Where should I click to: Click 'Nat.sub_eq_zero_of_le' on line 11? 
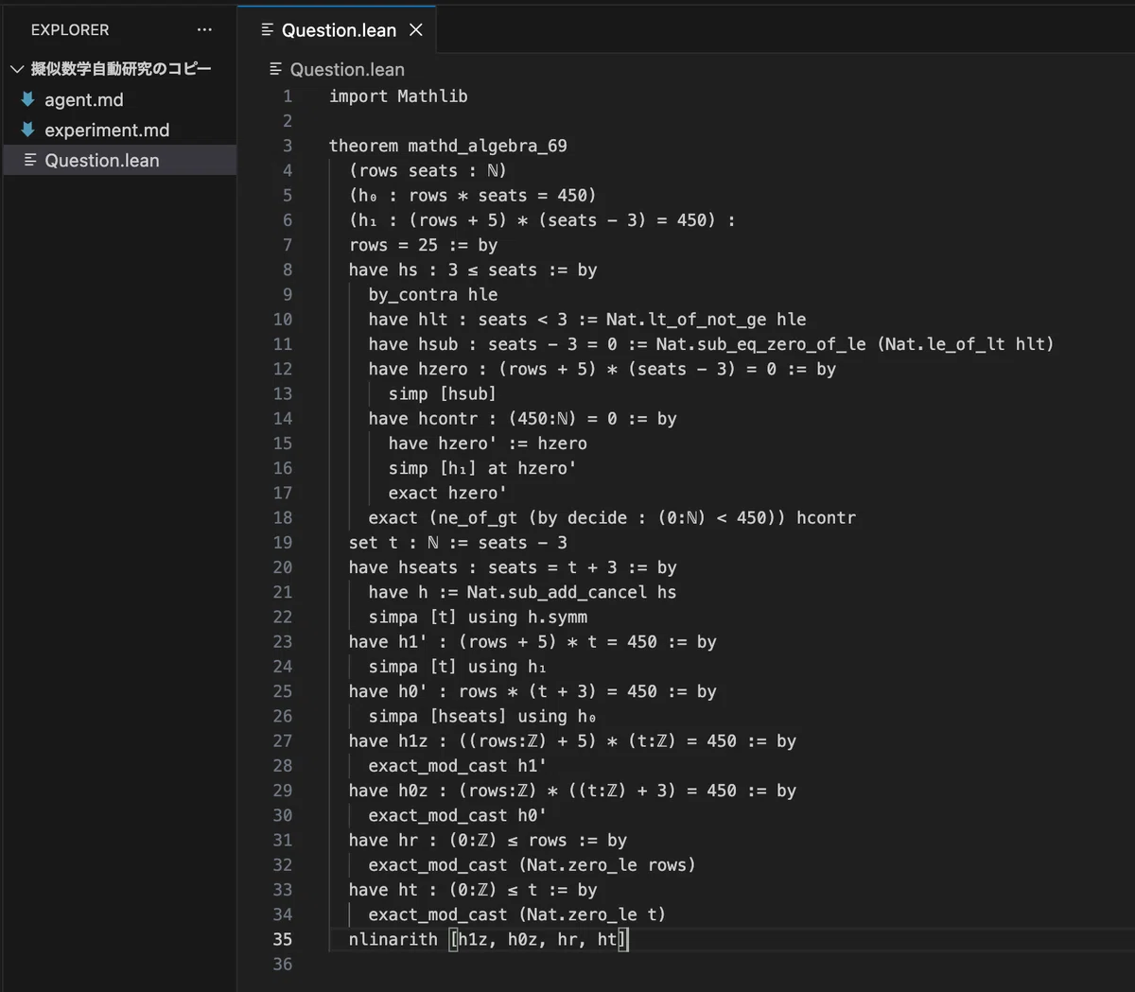[761, 344]
